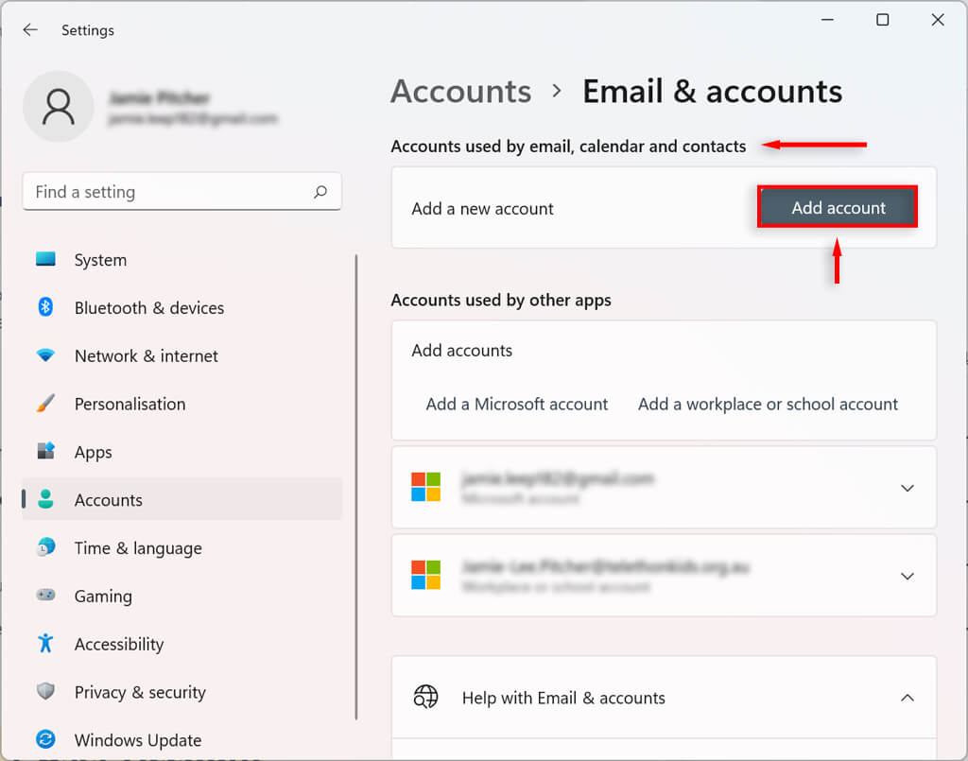
Task: Click Add a Microsoft account link
Action: tap(517, 404)
